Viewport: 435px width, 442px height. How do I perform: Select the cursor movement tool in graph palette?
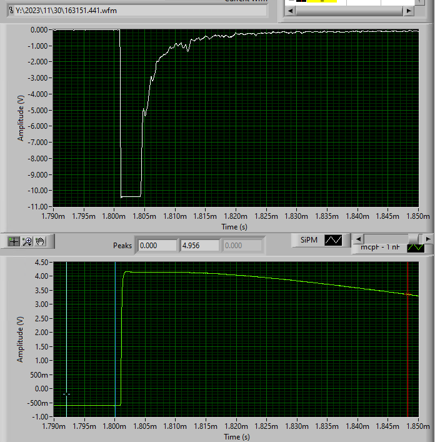(13, 241)
